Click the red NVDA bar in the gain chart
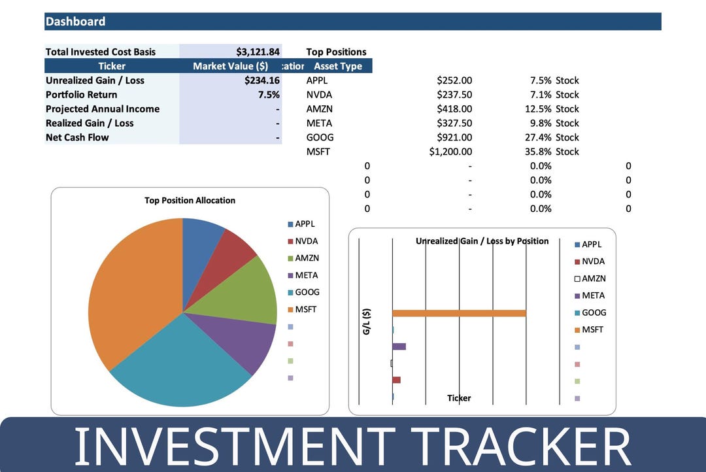This screenshot has width=706, height=472. tap(396, 380)
